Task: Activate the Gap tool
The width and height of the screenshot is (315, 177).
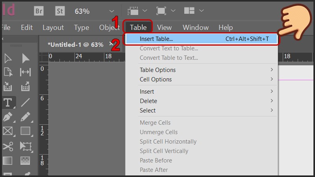Action: click(26, 72)
